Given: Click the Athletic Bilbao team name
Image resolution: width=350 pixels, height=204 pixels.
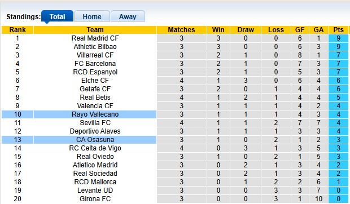Looking at the screenshot, I should click(95, 47).
